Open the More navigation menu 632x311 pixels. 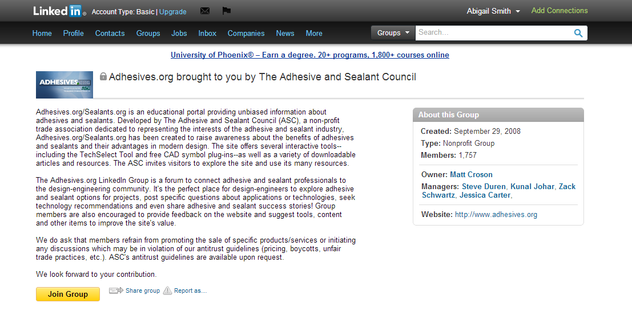(313, 33)
